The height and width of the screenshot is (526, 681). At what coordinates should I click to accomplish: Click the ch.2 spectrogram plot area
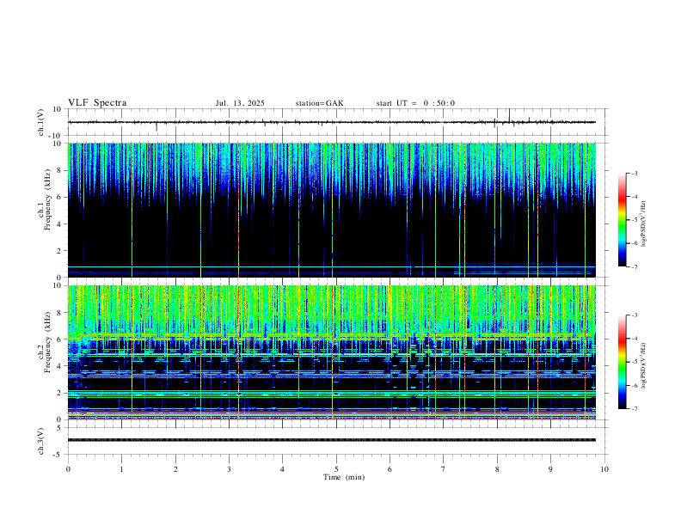(332, 352)
